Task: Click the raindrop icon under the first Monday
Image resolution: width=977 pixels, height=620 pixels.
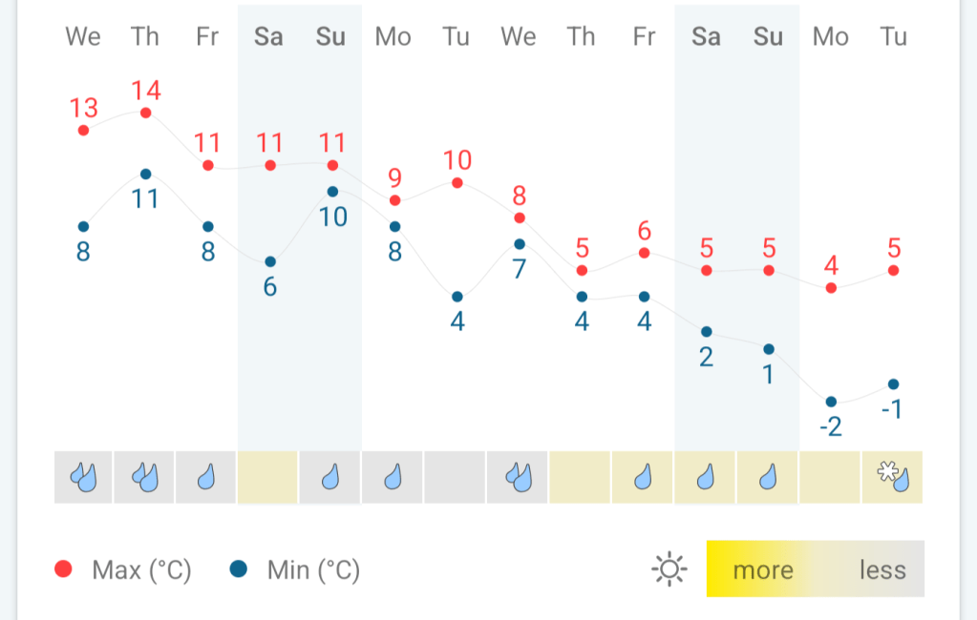Action: click(x=393, y=476)
